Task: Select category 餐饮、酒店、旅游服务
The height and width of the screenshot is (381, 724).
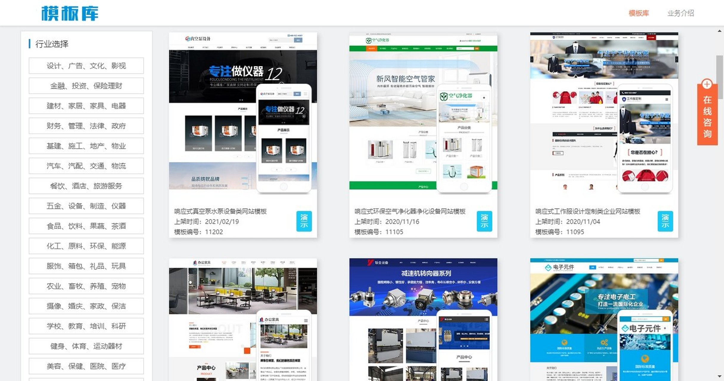Action: (x=86, y=186)
